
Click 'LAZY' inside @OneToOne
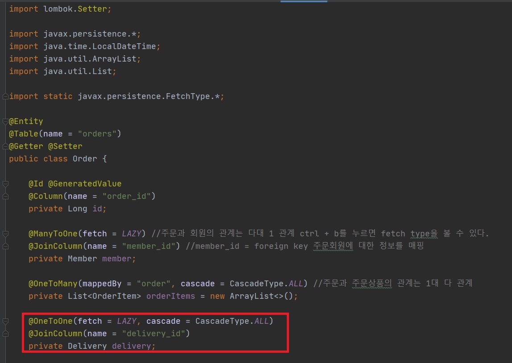click(x=126, y=321)
